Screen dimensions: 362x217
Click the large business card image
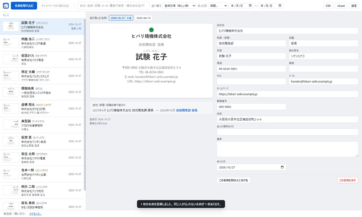click(x=151, y=61)
